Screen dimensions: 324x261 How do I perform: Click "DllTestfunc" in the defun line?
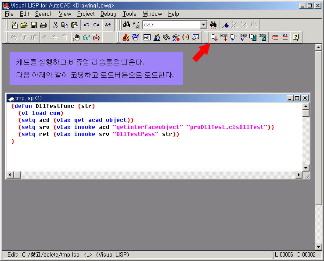point(55,106)
